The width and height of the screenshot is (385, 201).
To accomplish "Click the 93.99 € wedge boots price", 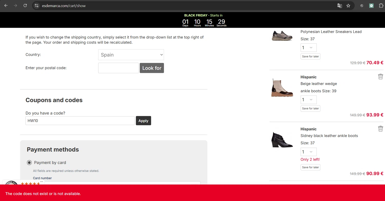I will click(375, 115).
